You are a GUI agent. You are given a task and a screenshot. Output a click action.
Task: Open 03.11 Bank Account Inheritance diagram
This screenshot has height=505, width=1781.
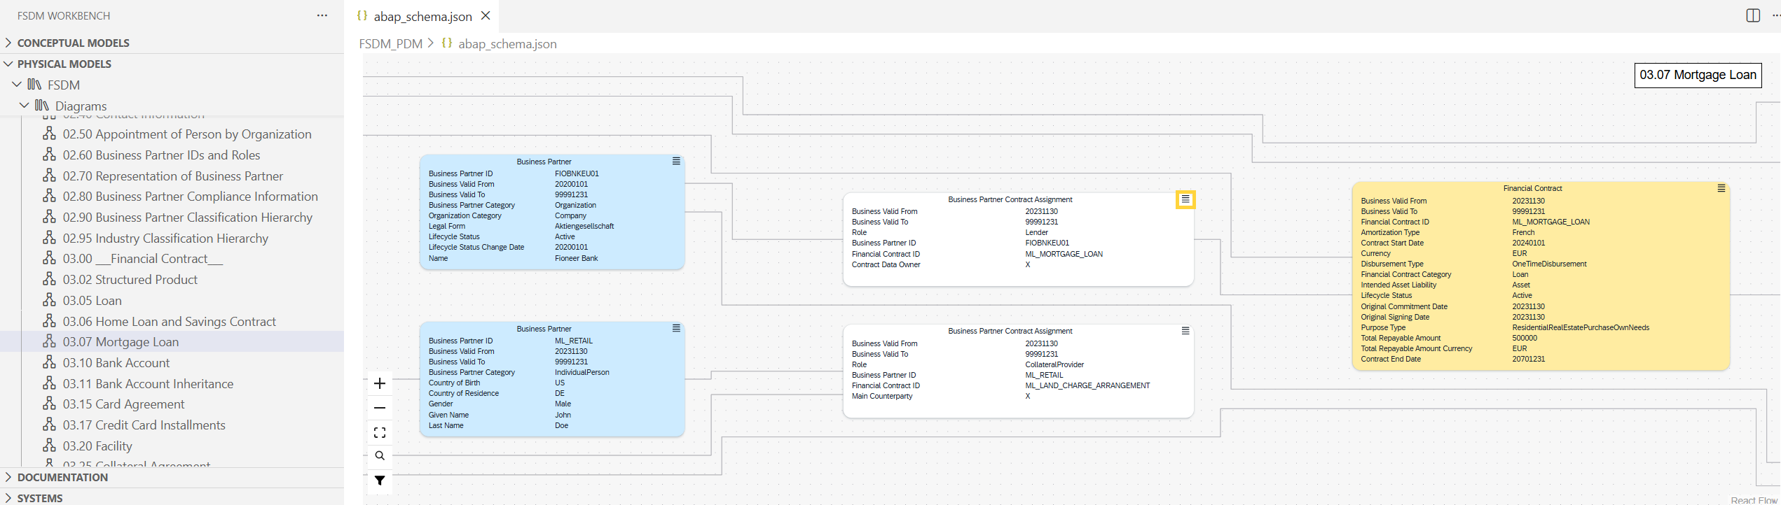[149, 383]
